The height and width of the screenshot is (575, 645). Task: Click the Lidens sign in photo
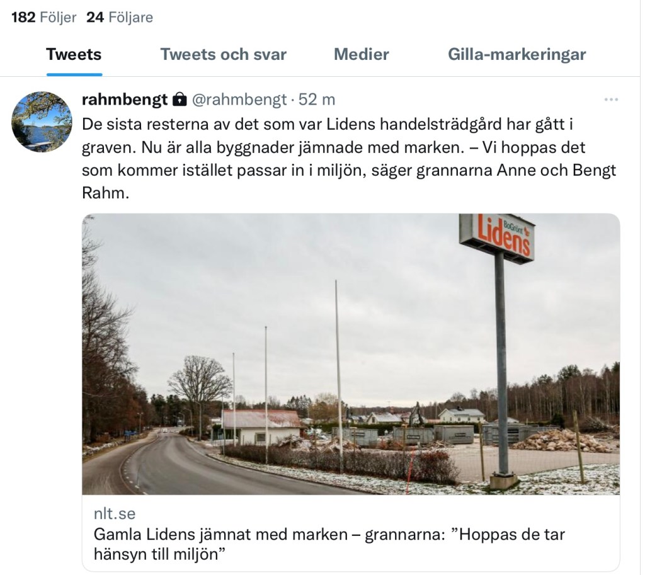tap(497, 237)
